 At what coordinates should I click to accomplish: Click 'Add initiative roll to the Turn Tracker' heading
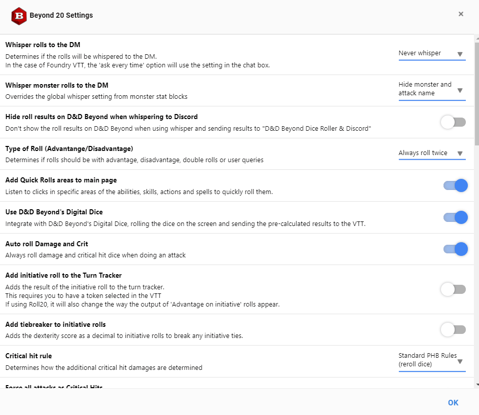[63, 275]
